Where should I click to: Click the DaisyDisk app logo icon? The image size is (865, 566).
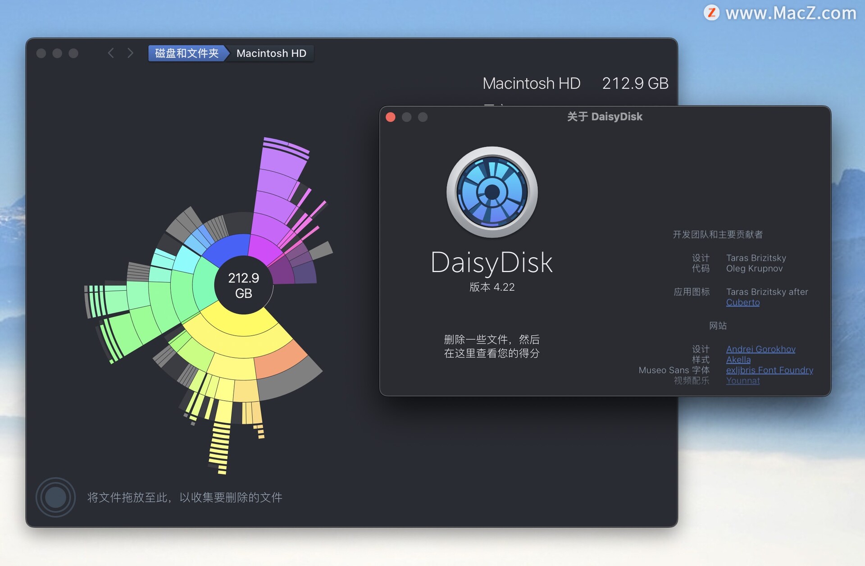pos(492,192)
